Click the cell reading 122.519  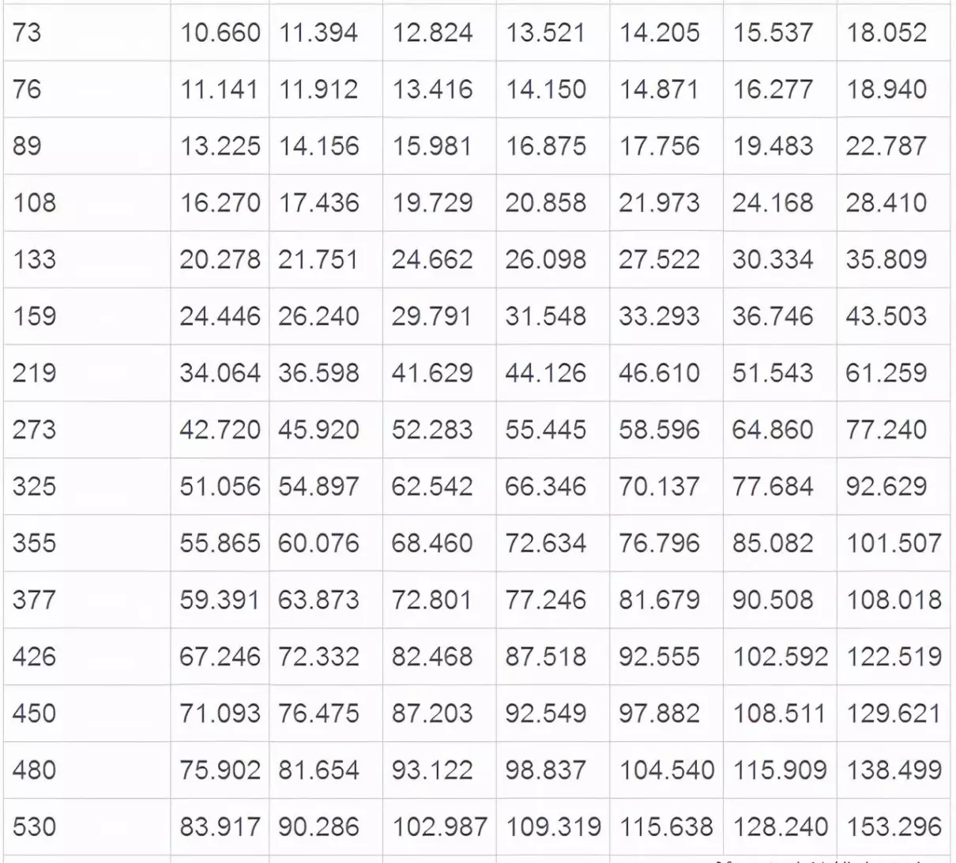tap(894, 657)
